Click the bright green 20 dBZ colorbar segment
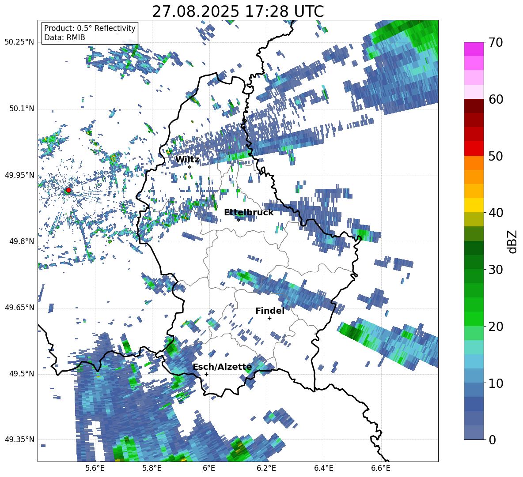 [x=474, y=319]
